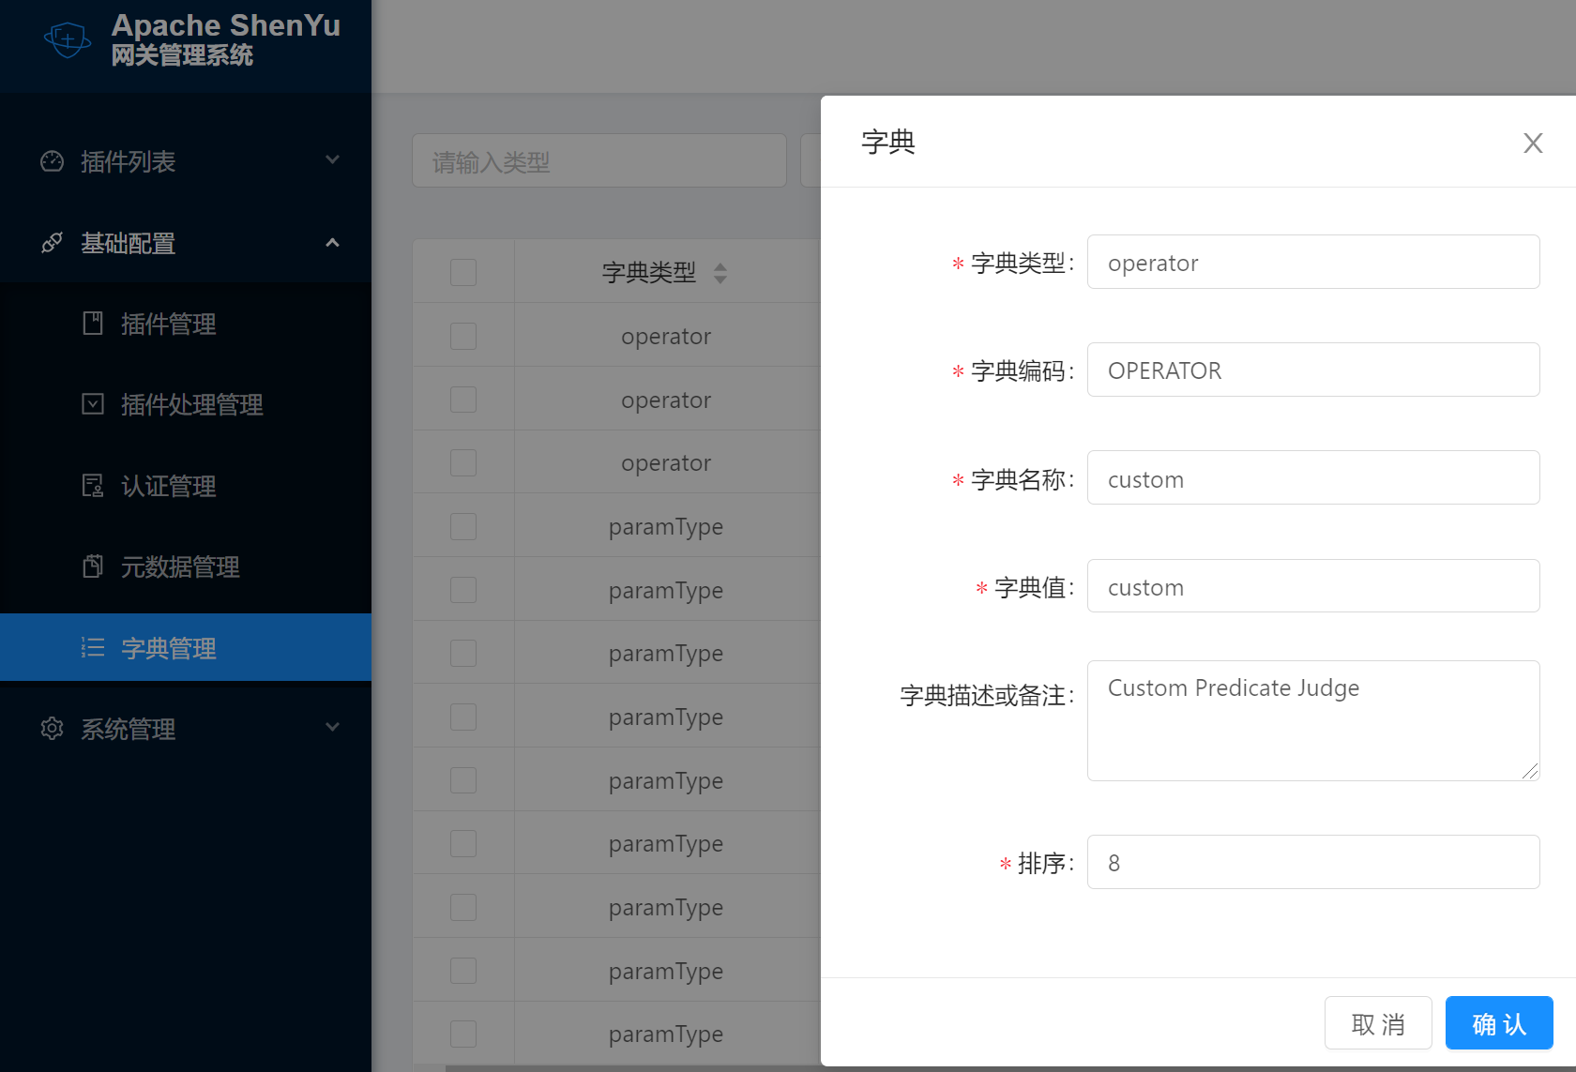Click the 系统管理 gear icon
Screen dimensions: 1576x1072
(x=52, y=729)
